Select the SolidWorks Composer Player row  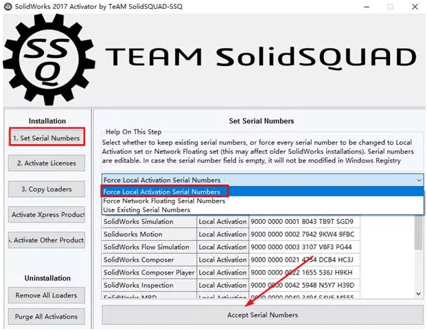[148, 273]
